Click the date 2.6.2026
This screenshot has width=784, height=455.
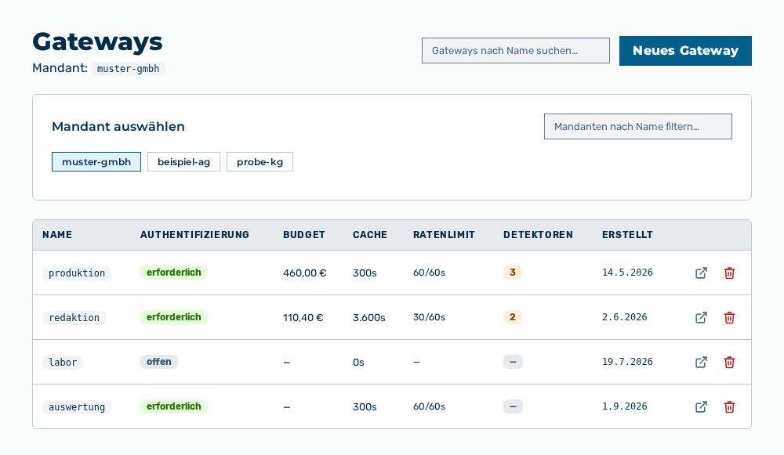click(x=625, y=317)
